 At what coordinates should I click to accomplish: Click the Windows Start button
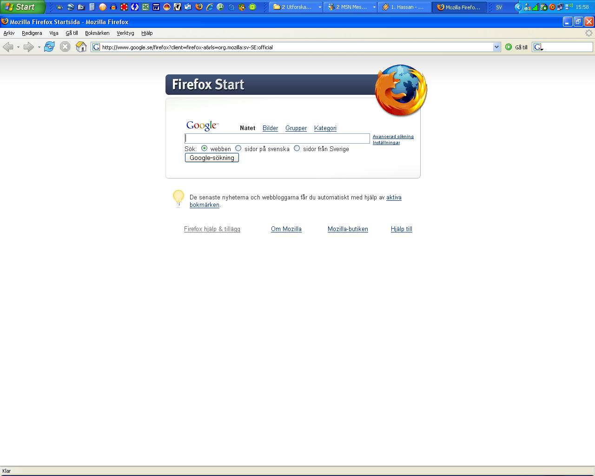(x=22, y=7)
